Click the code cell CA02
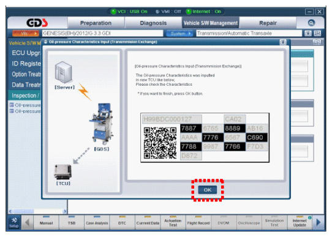This screenshot has width=332, height=237. (x=235, y=119)
